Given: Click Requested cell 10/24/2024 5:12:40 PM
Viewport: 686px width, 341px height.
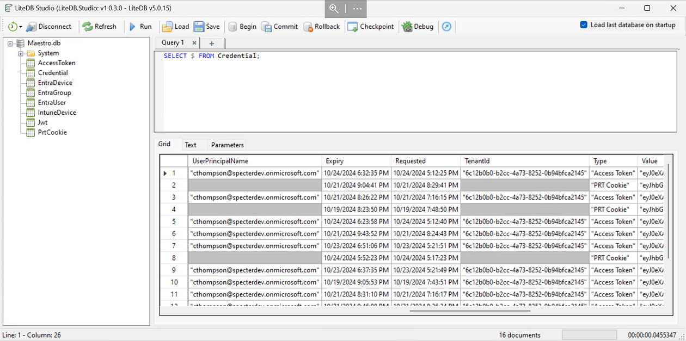Looking at the screenshot, I should [426, 221].
